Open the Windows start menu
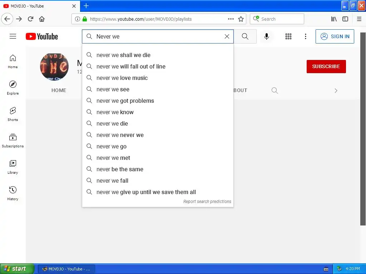366x274 pixels. pos(17,269)
